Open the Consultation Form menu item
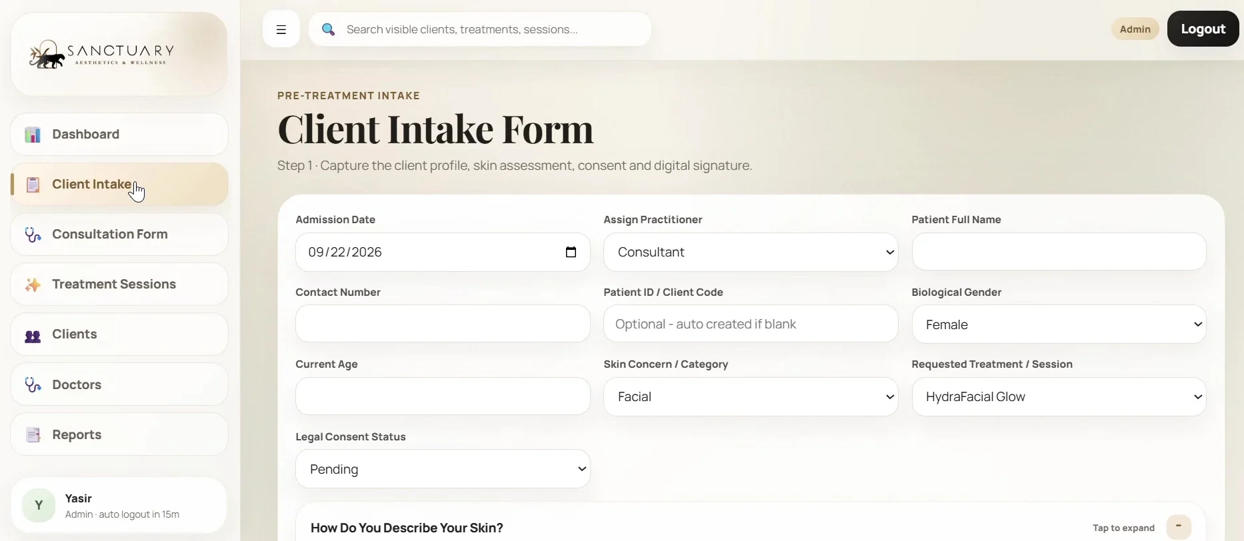Image resolution: width=1244 pixels, height=541 pixels. tap(119, 235)
